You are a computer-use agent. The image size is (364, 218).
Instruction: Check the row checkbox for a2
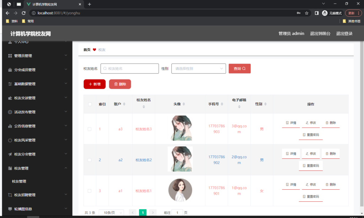(89, 160)
